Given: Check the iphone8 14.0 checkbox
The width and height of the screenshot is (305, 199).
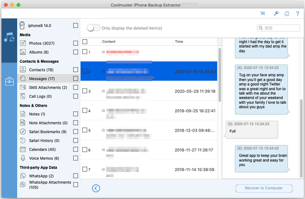Looking at the screenshot, I should pos(75,26).
